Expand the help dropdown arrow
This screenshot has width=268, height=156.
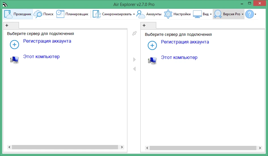(255, 14)
